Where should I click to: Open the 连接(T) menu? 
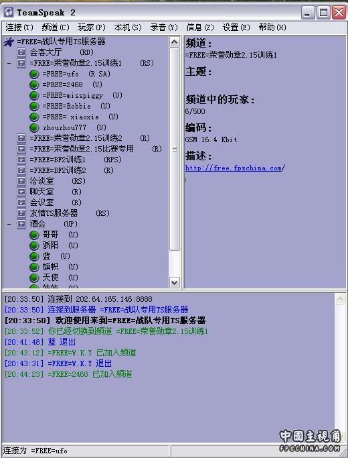[x=19, y=27]
